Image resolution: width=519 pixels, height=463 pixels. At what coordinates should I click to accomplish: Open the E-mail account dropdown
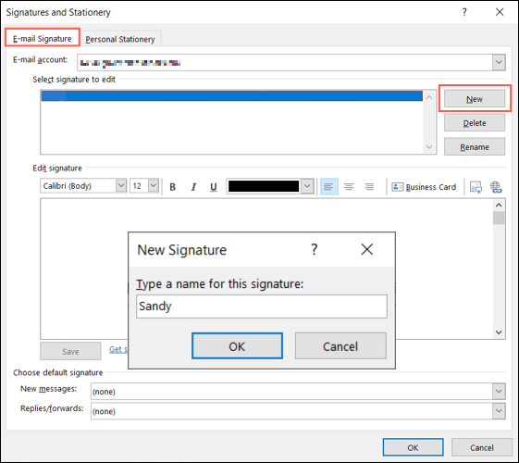click(499, 62)
